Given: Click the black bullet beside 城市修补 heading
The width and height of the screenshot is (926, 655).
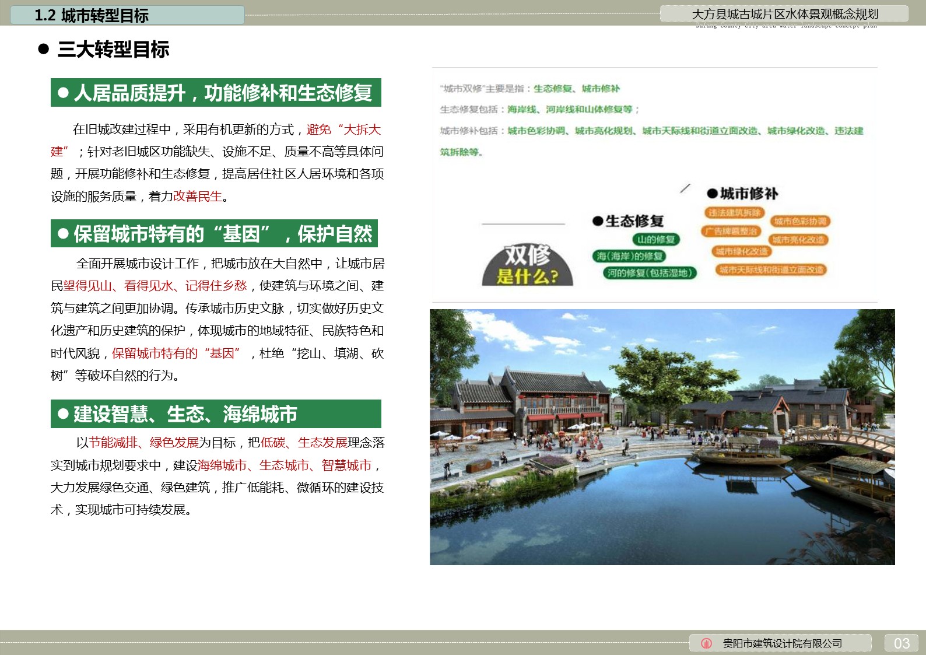Looking at the screenshot, I should 711,194.
